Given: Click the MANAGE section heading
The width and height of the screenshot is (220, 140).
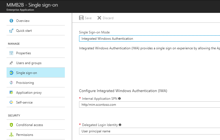Looking at the screenshot, I should pyautogui.click(x=14, y=44).
